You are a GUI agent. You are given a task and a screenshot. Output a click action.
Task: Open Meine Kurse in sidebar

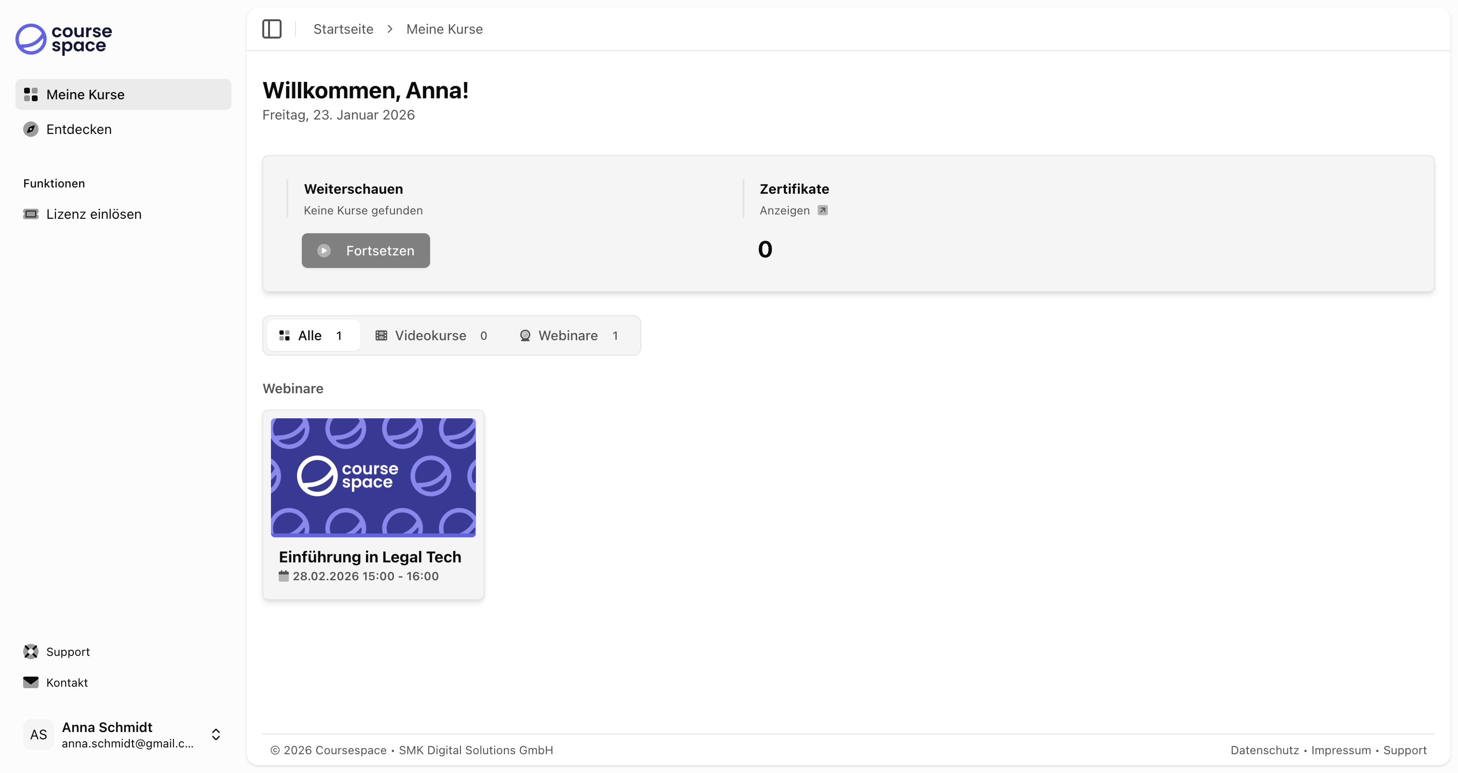click(85, 94)
